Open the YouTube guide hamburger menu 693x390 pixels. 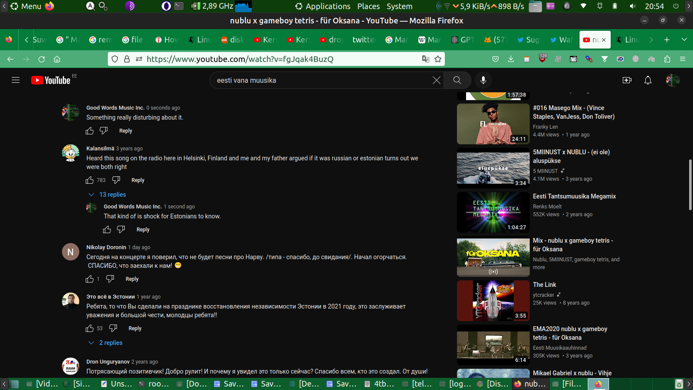[x=16, y=80]
